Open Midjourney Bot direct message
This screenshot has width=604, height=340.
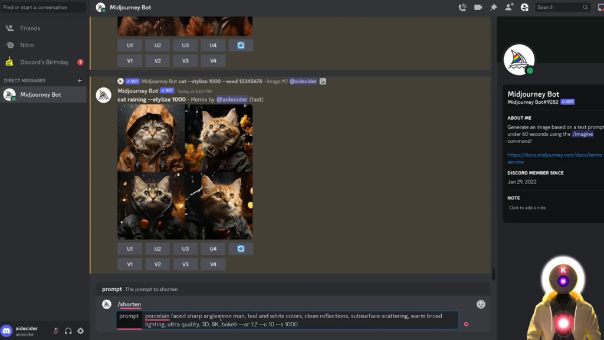coord(44,94)
